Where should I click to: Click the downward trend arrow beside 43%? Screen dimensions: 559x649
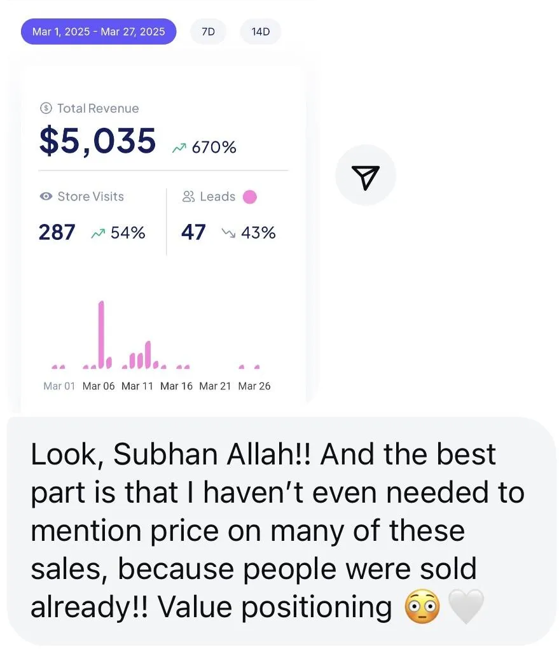pos(228,233)
